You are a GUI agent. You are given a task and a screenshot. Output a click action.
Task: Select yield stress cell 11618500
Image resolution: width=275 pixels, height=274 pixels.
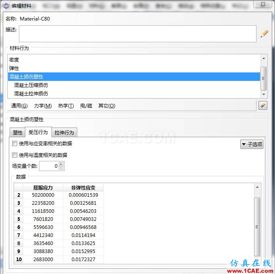[x=43, y=211]
